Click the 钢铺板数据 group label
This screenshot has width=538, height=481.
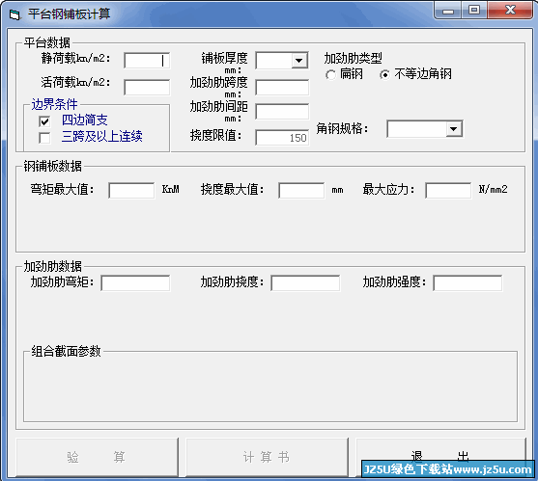point(53,166)
